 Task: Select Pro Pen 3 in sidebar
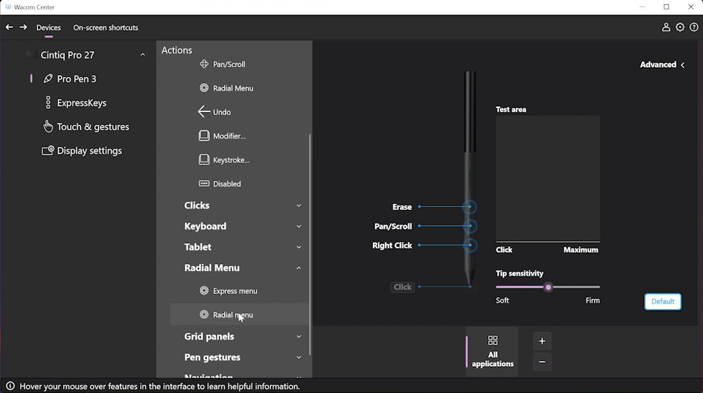click(x=76, y=79)
